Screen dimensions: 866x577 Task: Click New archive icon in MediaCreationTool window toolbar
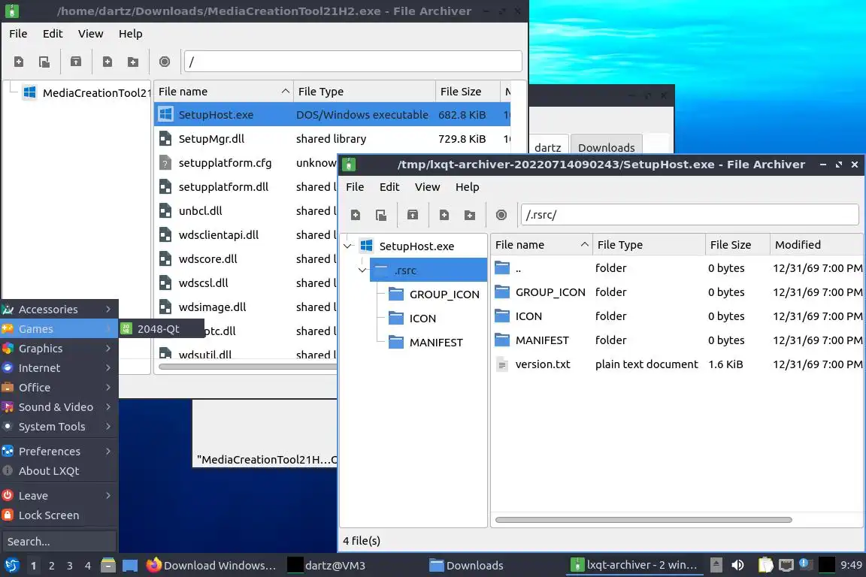(19, 62)
